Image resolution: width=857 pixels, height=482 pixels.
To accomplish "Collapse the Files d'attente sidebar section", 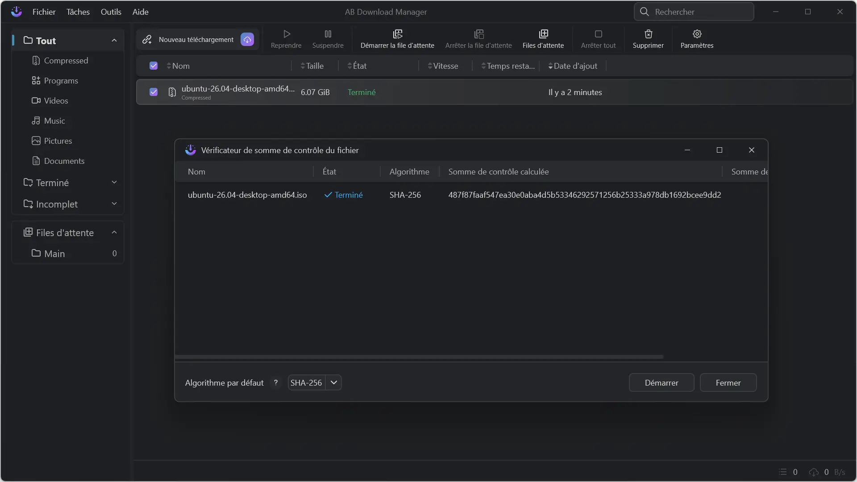I will tap(114, 233).
